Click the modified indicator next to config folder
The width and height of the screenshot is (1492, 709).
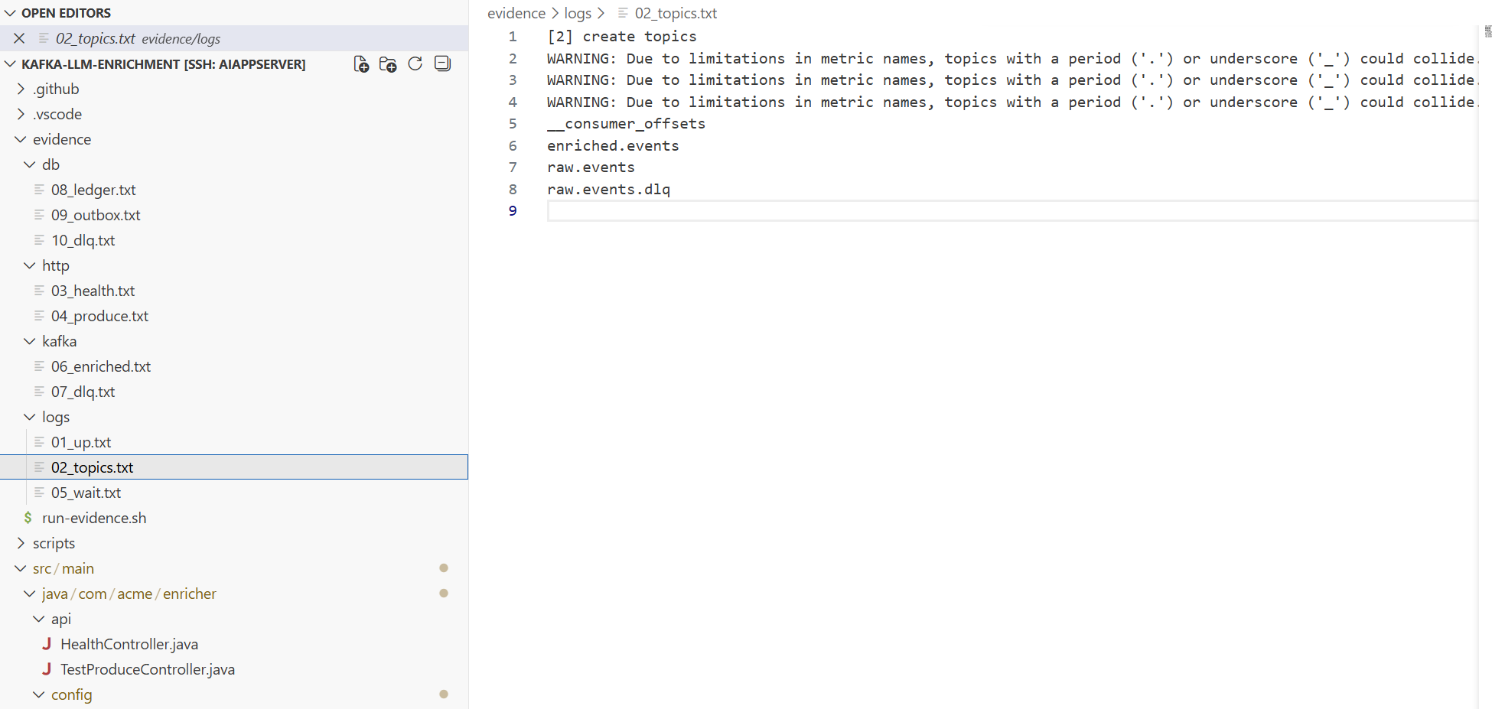click(444, 694)
